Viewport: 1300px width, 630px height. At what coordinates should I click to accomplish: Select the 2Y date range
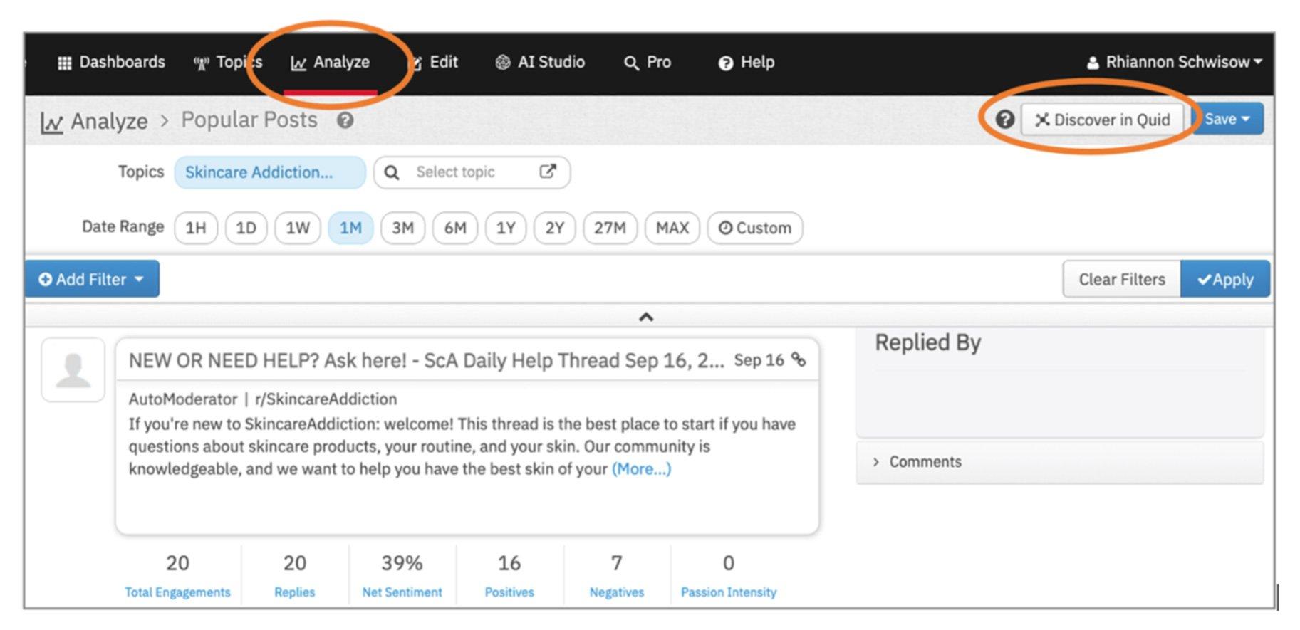pos(554,228)
